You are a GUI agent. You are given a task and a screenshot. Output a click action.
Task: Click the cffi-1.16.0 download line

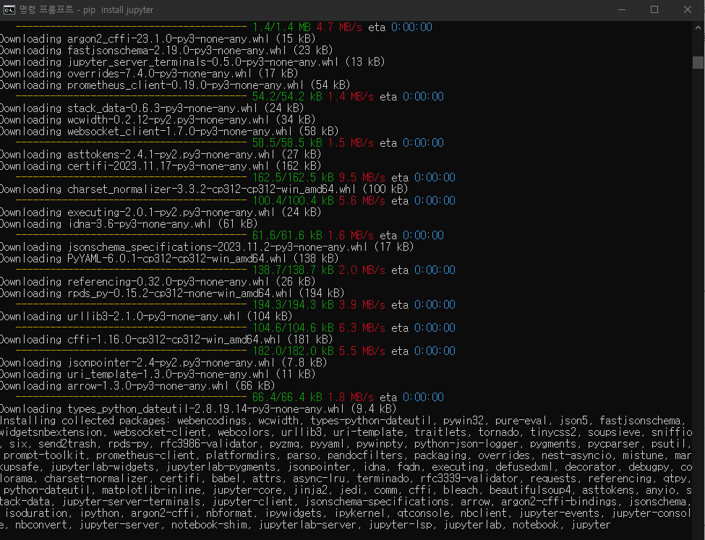(x=166, y=340)
